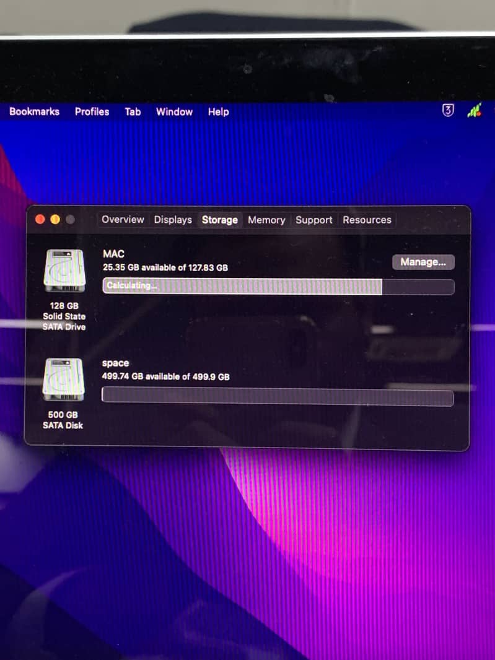The height and width of the screenshot is (660, 495).
Task: Open the Help menu
Action: pyautogui.click(x=218, y=112)
